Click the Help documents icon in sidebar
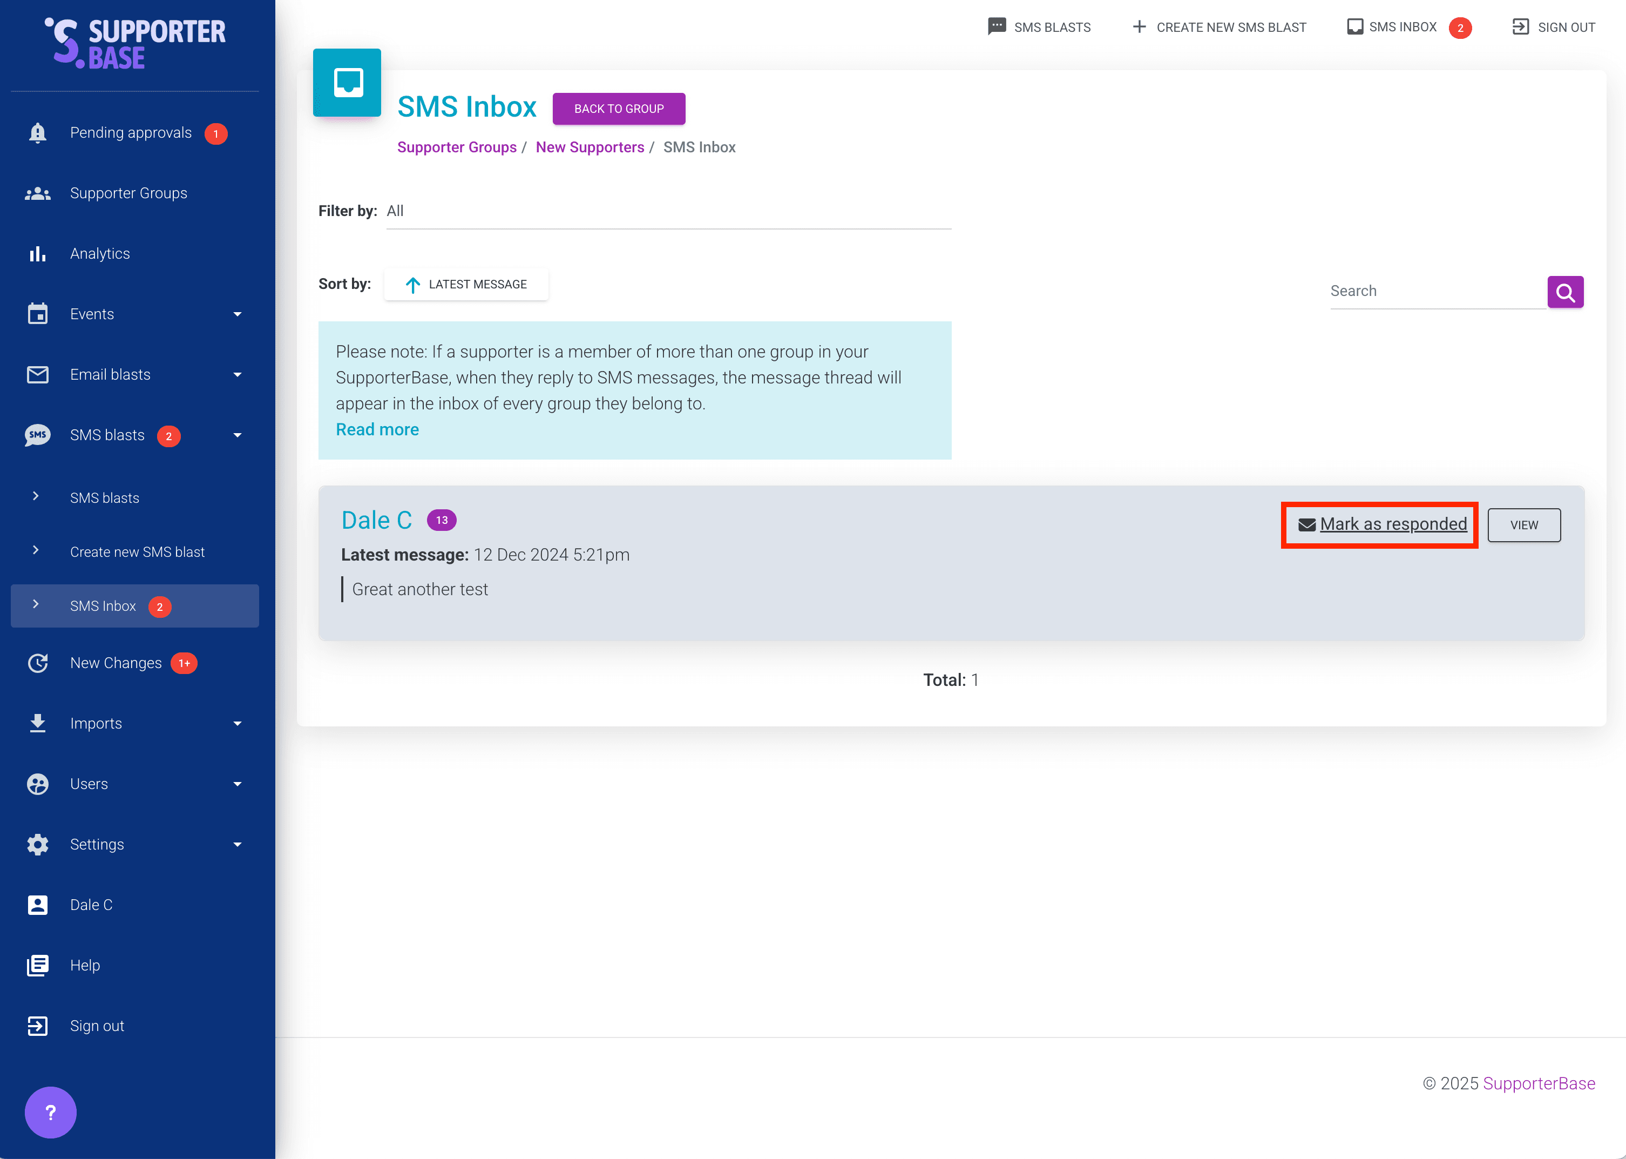 click(x=37, y=966)
